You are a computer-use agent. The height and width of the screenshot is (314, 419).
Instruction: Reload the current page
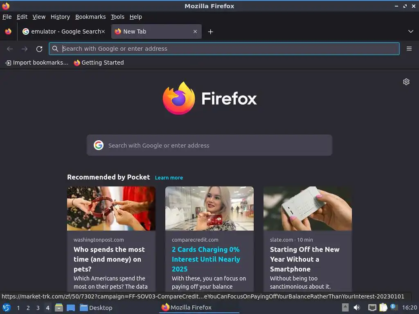tap(39, 49)
